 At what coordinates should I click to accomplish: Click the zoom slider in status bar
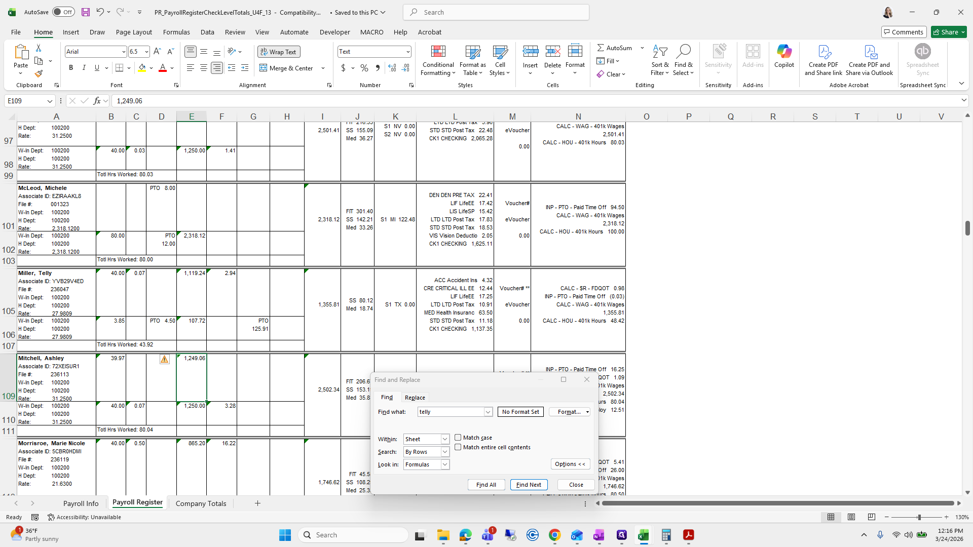(x=919, y=517)
